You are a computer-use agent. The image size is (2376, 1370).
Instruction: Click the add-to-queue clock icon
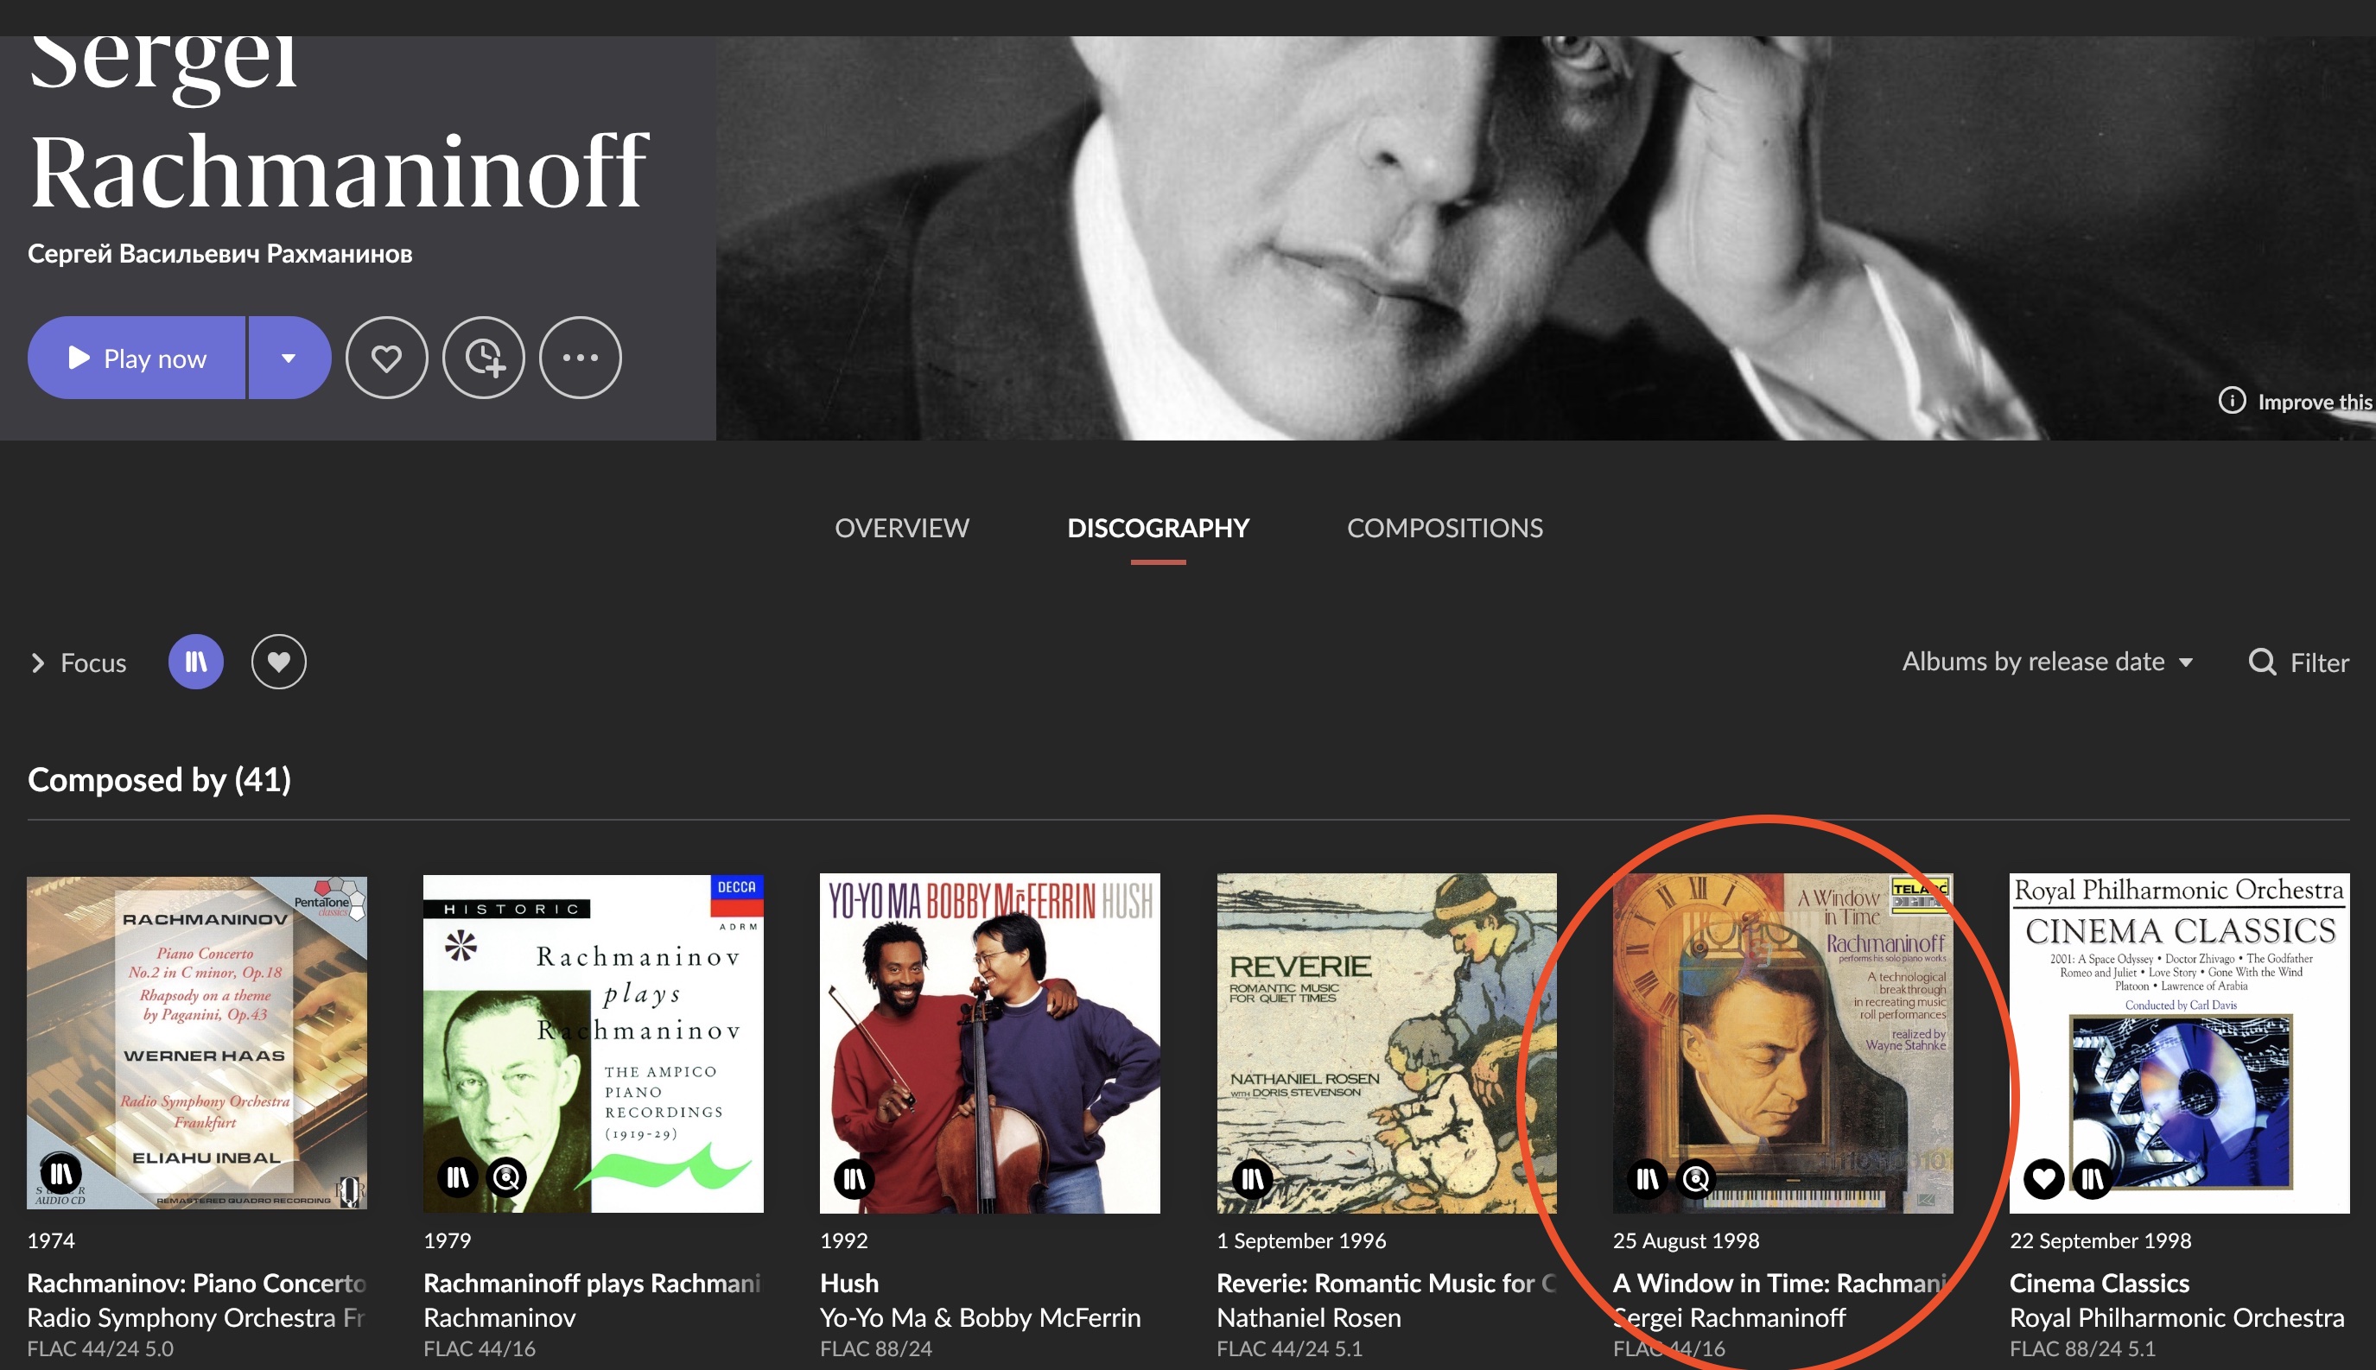484,358
